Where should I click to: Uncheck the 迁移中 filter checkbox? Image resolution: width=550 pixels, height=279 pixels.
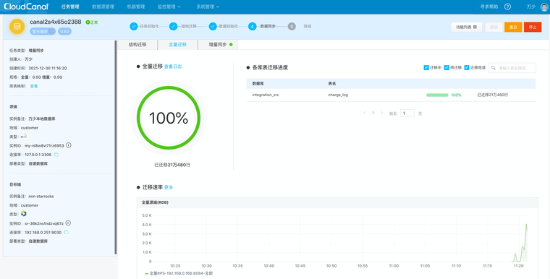point(426,68)
